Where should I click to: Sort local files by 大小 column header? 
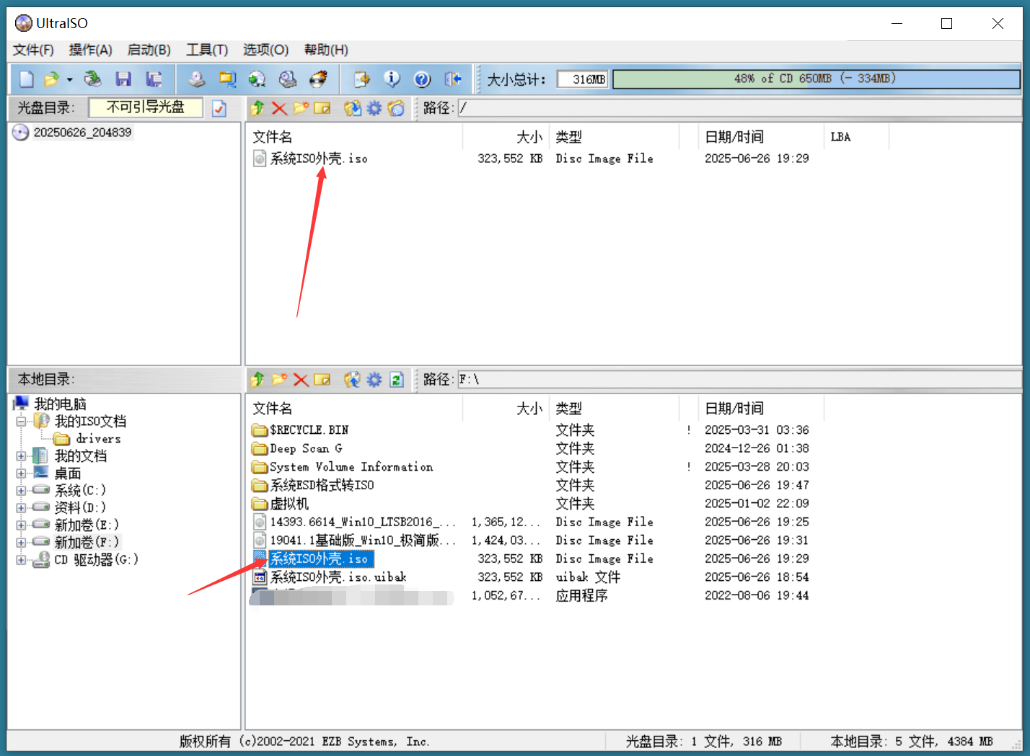pos(506,409)
